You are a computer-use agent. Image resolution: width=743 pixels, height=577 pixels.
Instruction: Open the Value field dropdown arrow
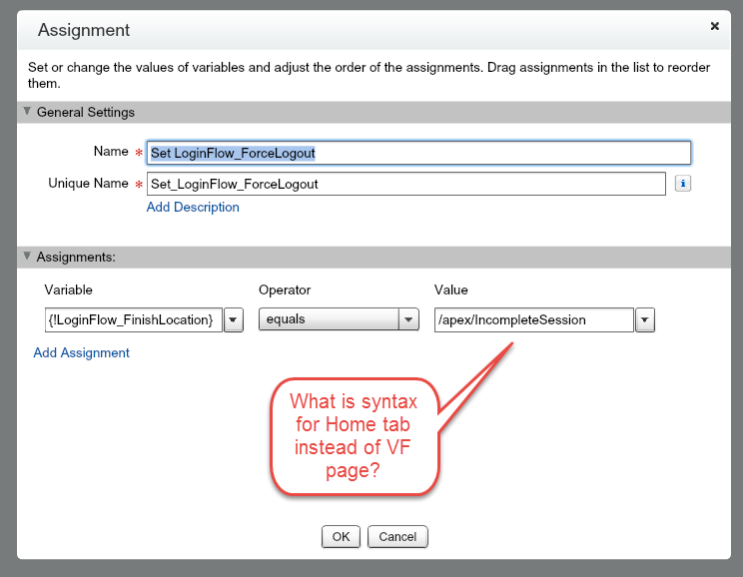pos(645,320)
